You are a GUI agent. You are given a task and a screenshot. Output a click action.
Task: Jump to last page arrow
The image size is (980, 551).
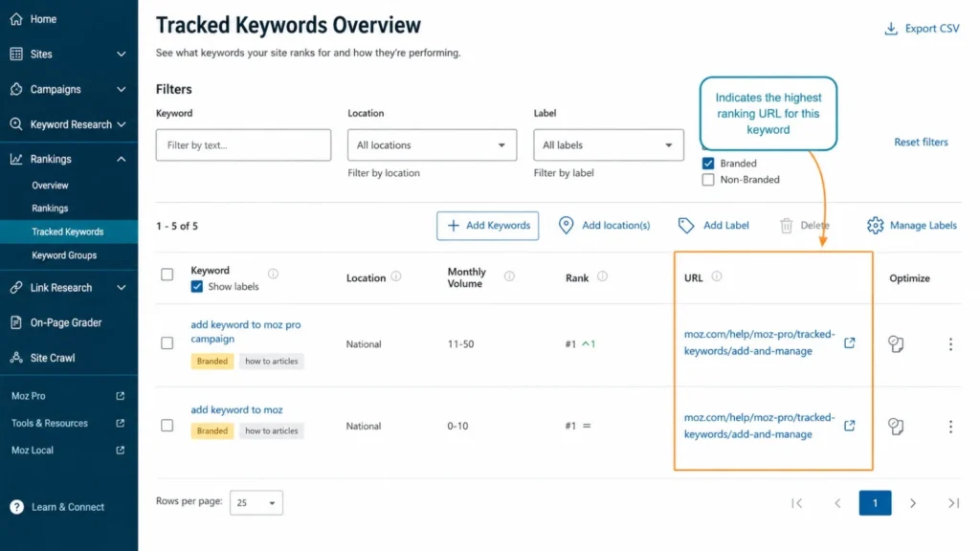click(953, 503)
